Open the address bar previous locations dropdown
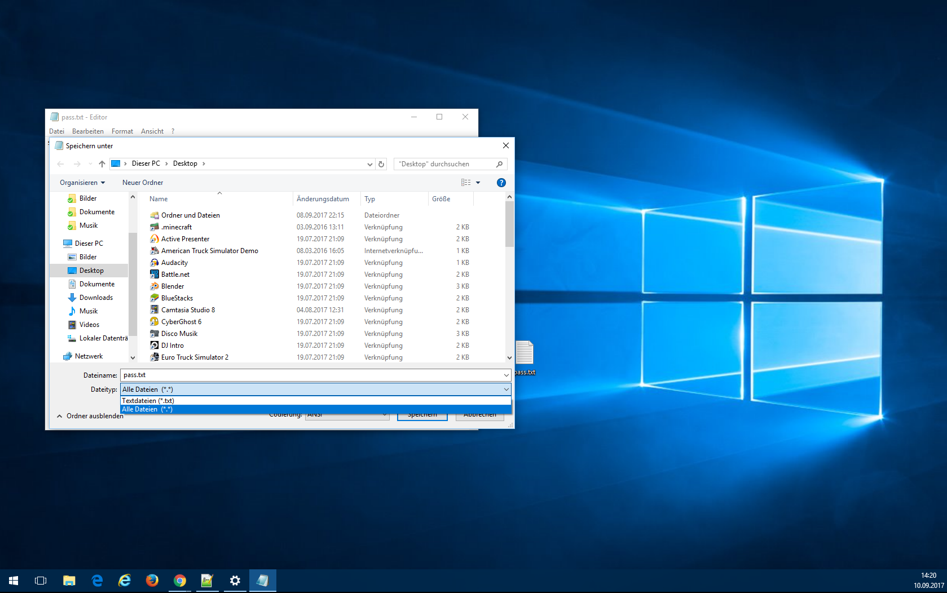This screenshot has height=593, width=947. 369,164
